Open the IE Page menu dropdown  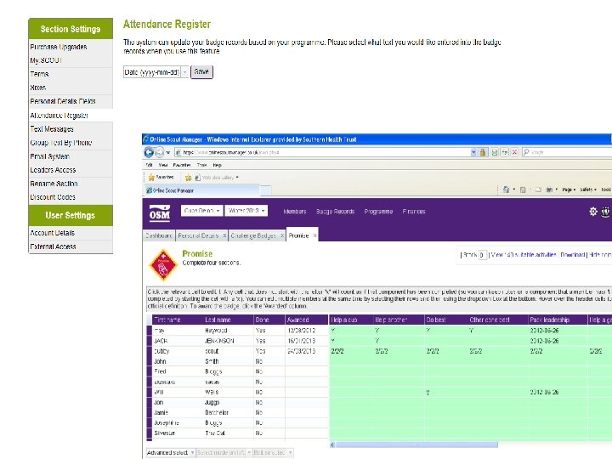pyautogui.click(x=569, y=190)
